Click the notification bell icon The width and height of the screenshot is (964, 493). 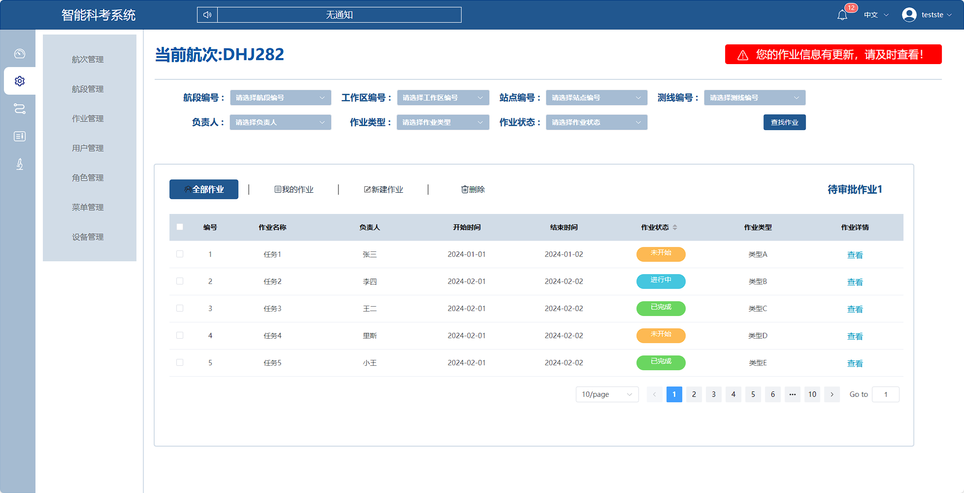pyautogui.click(x=842, y=15)
